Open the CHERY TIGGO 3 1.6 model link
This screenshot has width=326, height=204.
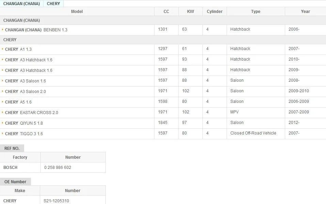(24, 134)
